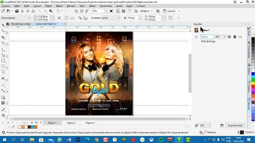Open the Arquivo menu
Screen dimensions: 255x143
click(x=6, y=6)
